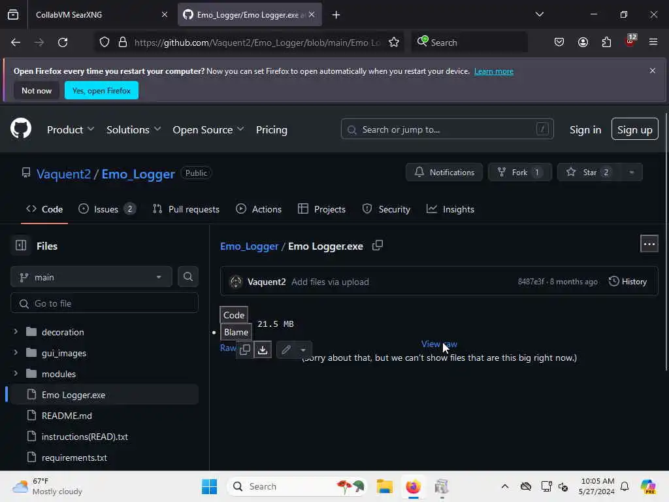
Task: Switch to the Issues tab
Action: point(107,209)
